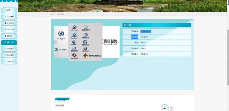This screenshot has height=111, width=229.
Task: Click the gray logo collection image
Action: [x=85, y=42]
